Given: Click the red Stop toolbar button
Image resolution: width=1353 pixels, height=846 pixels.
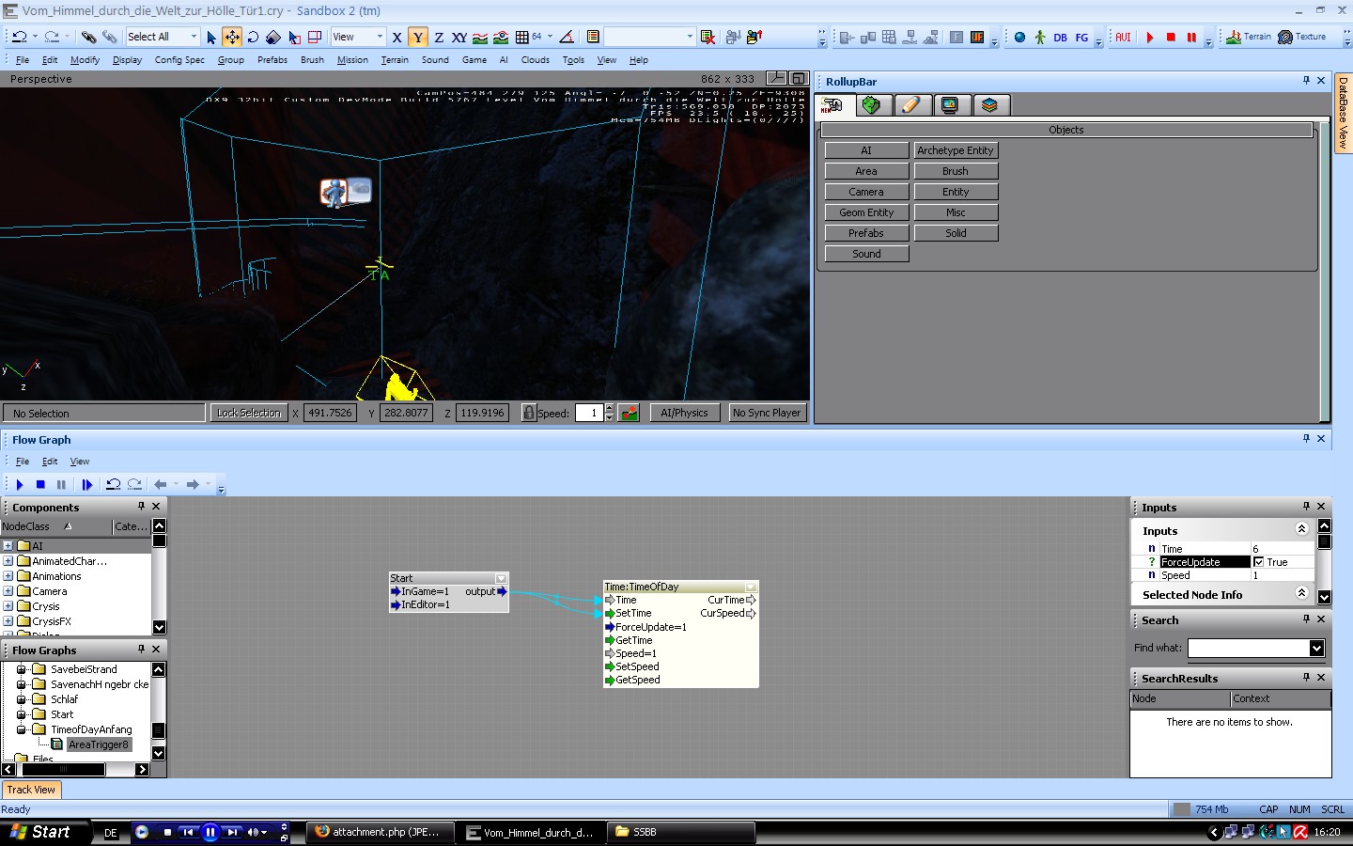Looking at the screenshot, I should pos(1171,38).
